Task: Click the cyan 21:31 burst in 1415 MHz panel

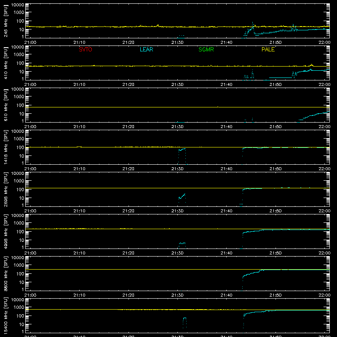Action: pyautogui.click(x=182, y=156)
